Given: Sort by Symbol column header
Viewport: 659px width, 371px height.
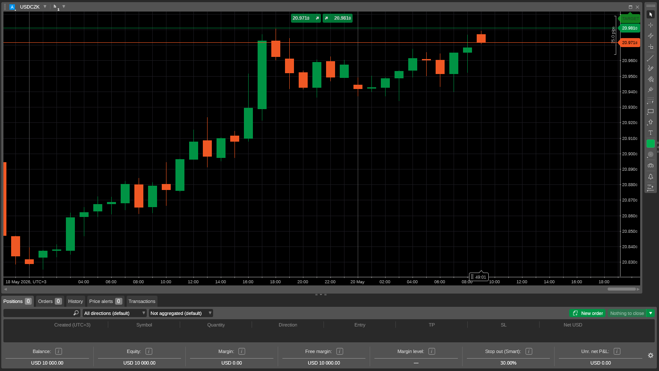Looking at the screenshot, I should click(144, 325).
